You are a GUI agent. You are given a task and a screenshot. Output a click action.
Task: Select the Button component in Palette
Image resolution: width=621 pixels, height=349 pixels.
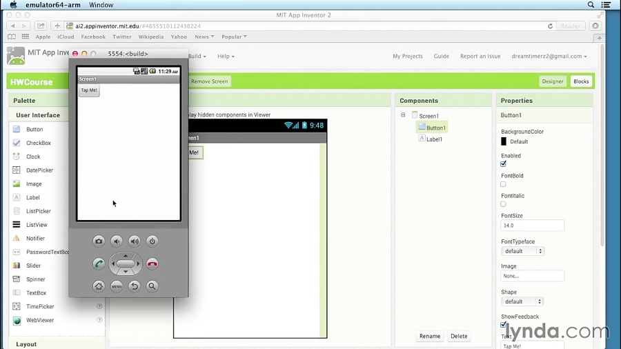[34, 130]
